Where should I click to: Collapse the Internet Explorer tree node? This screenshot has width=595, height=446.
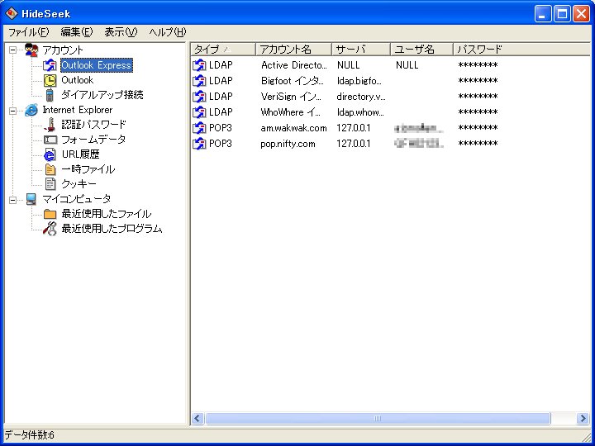tap(13, 111)
